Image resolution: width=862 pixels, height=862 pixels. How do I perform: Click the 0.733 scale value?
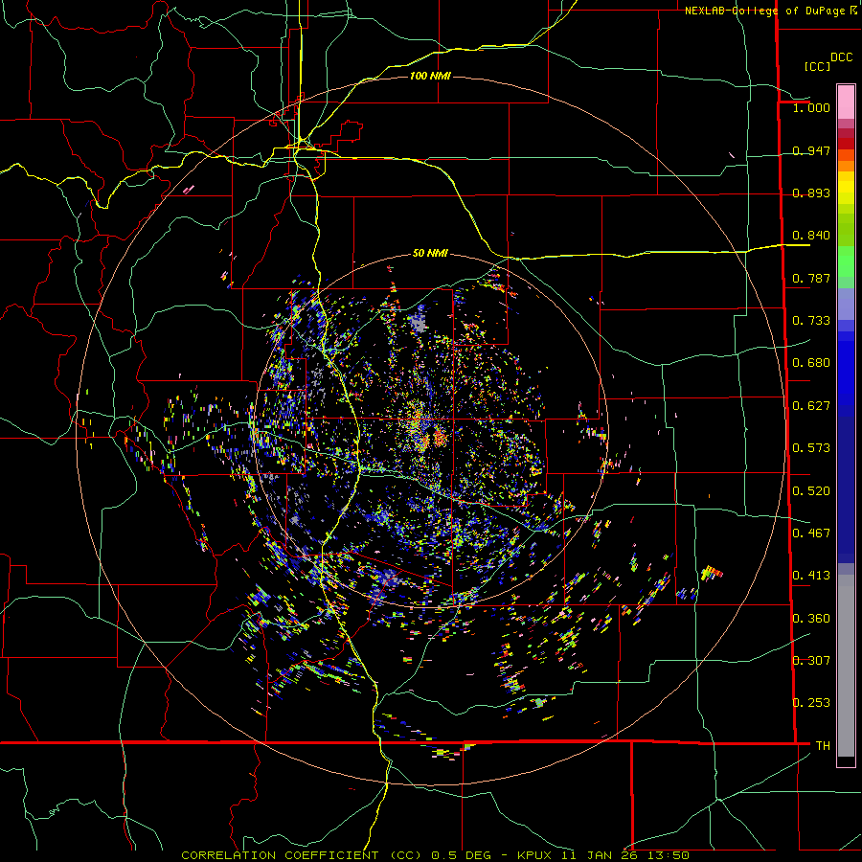pyautogui.click(x=811, y=321)
